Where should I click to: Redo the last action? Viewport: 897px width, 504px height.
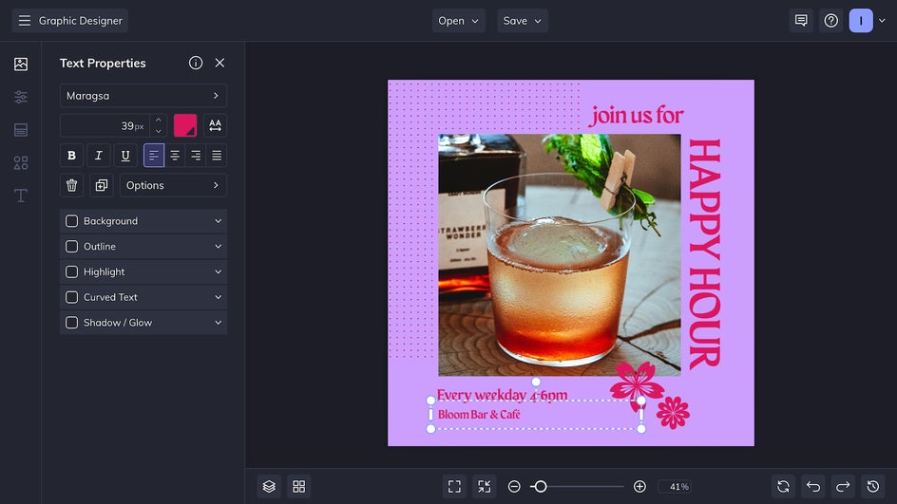pos(843,486)
